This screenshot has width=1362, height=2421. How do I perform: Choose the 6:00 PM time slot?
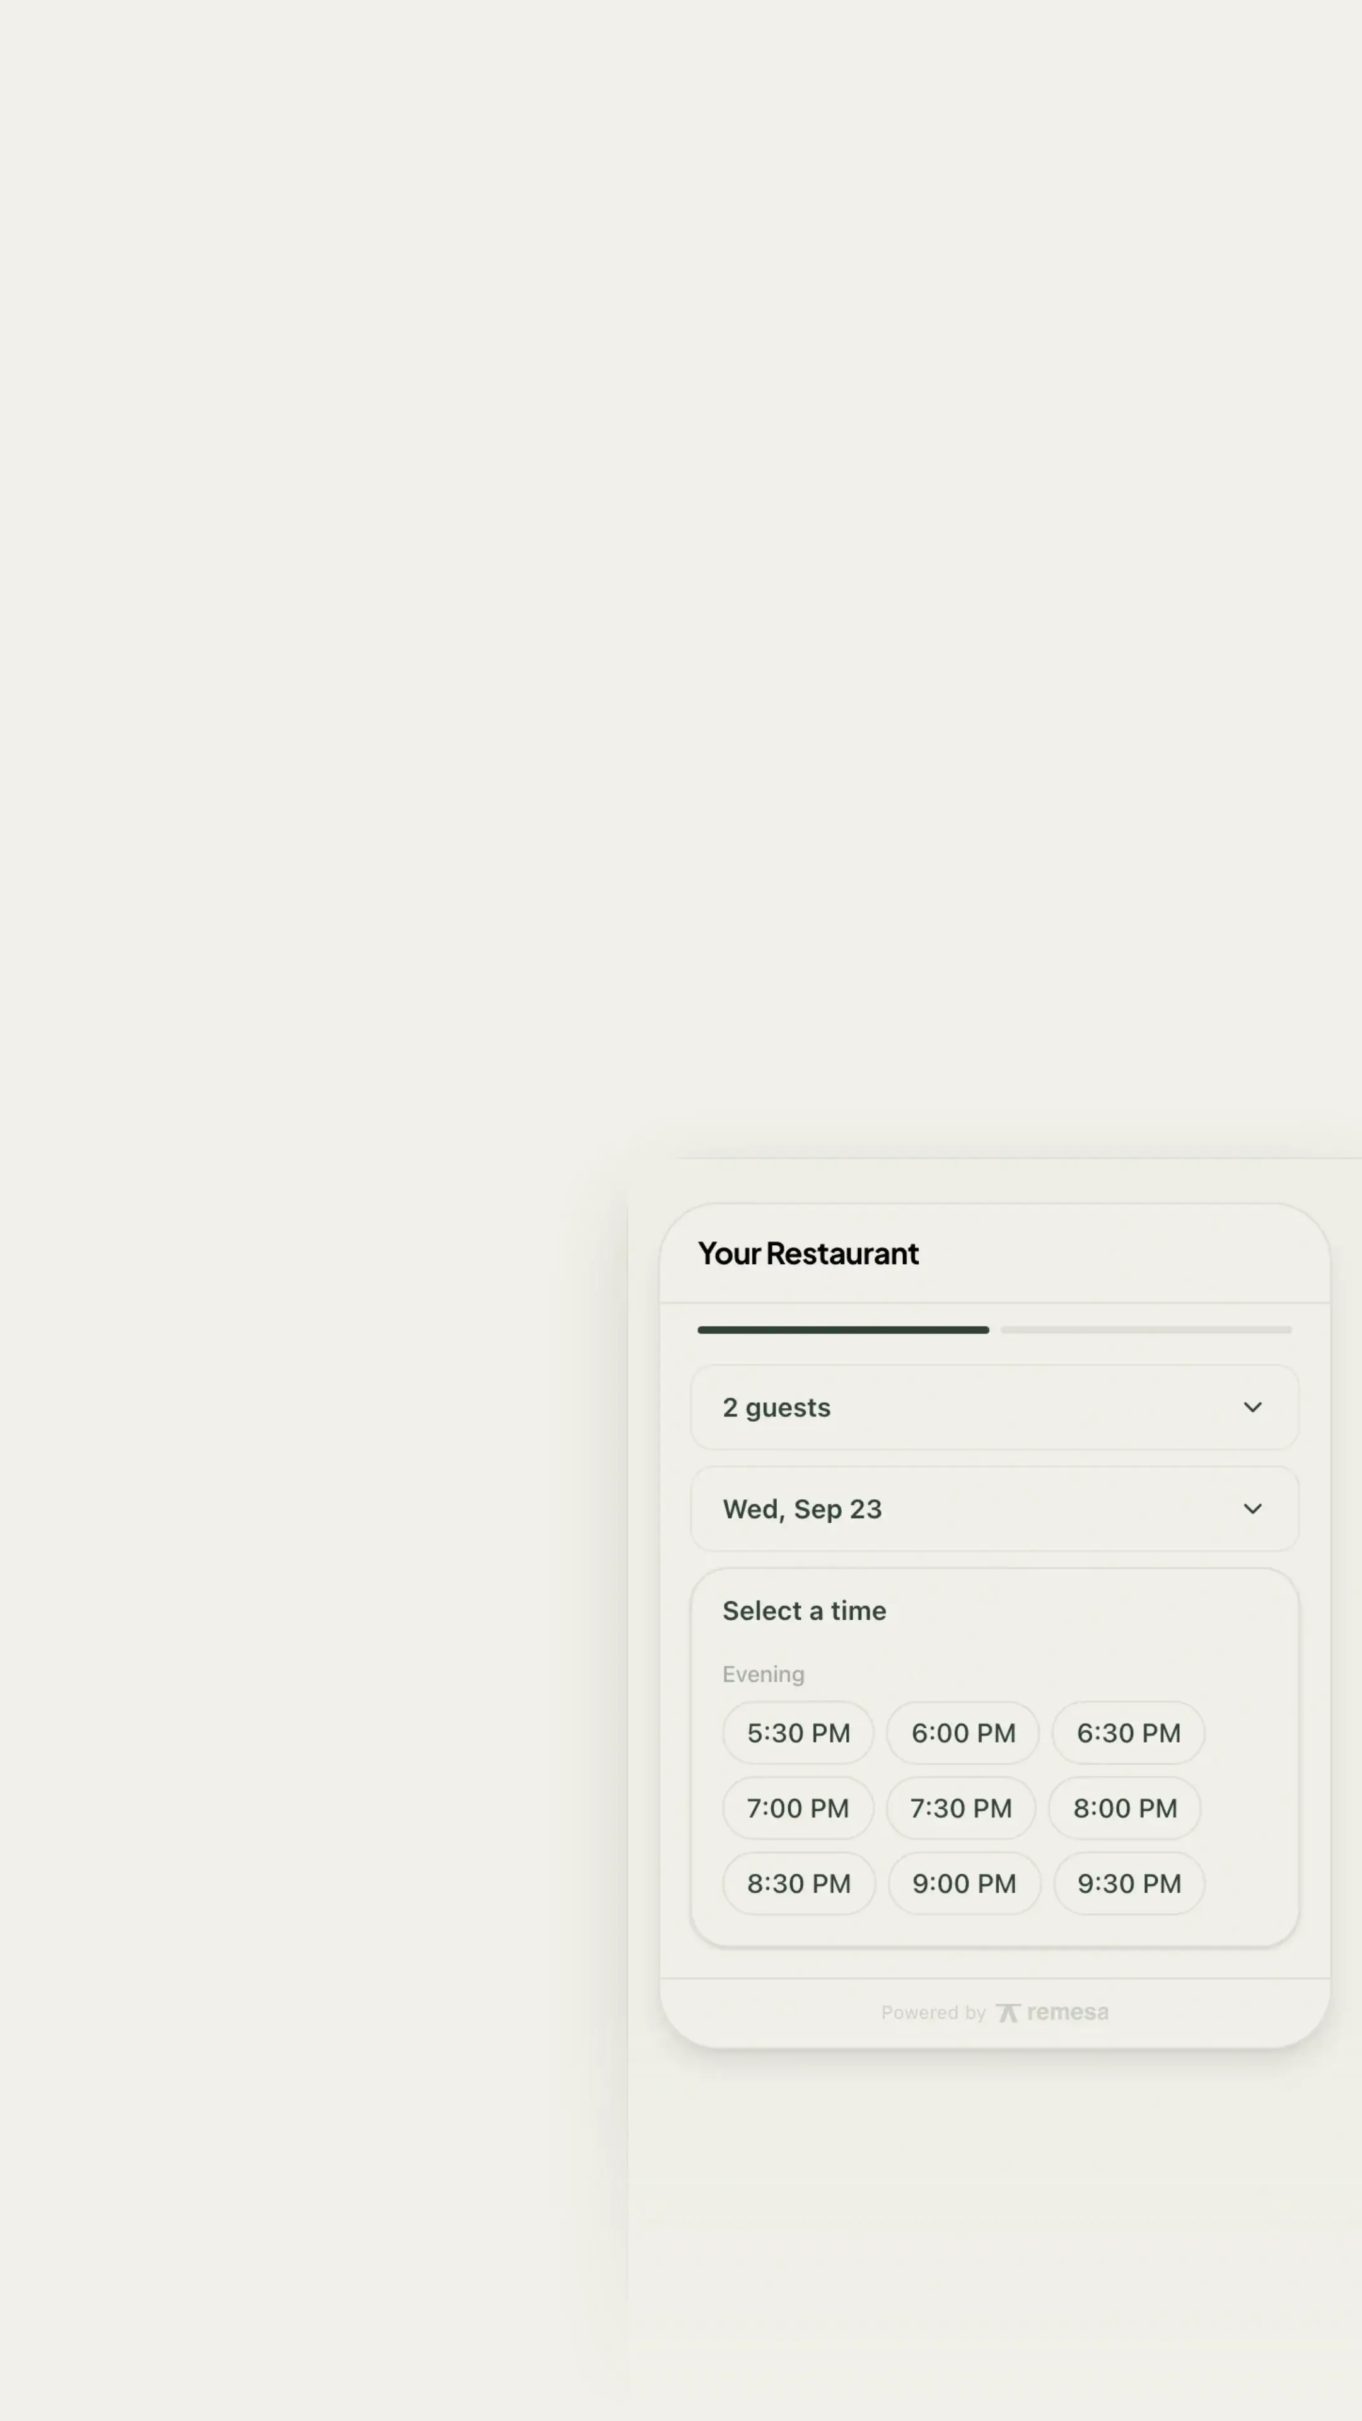(962, 1733)
